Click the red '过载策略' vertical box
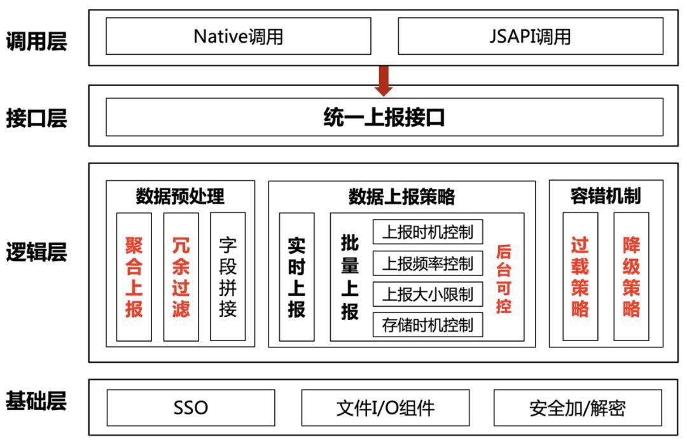This screenshot has height=441, width=687. [x=580, y=277]
